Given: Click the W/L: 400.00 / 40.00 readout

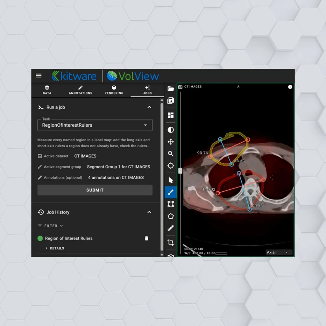Looking at the screenshot, I should [200, 253].
